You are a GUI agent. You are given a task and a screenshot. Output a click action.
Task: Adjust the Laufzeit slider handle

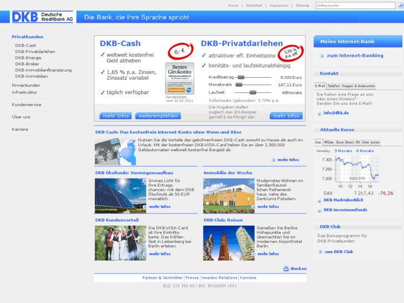[253, 92]
